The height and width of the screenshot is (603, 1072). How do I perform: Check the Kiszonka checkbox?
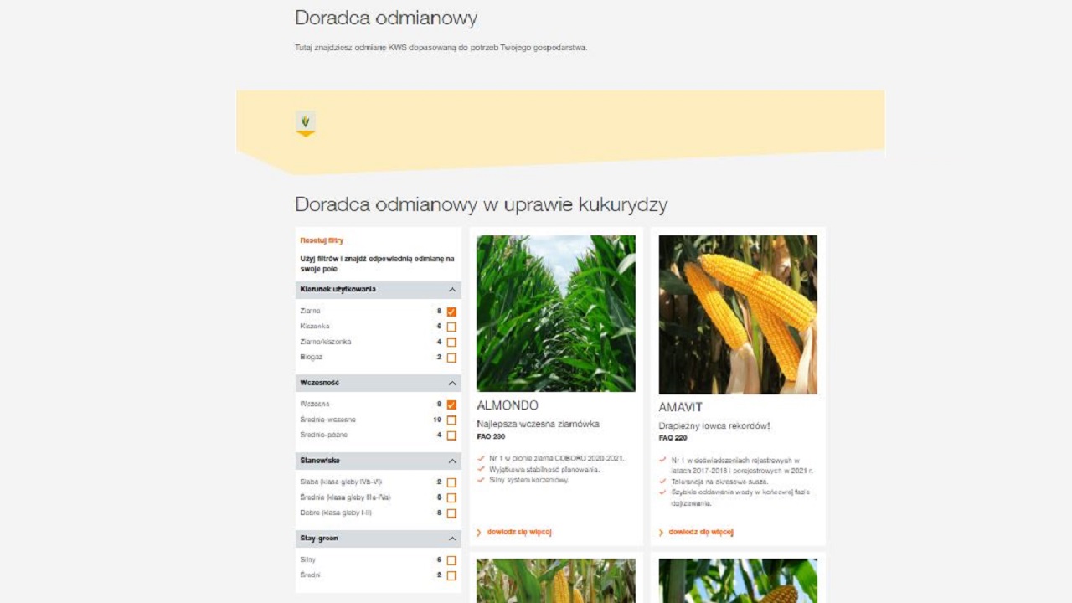click(x=451, y=327)
